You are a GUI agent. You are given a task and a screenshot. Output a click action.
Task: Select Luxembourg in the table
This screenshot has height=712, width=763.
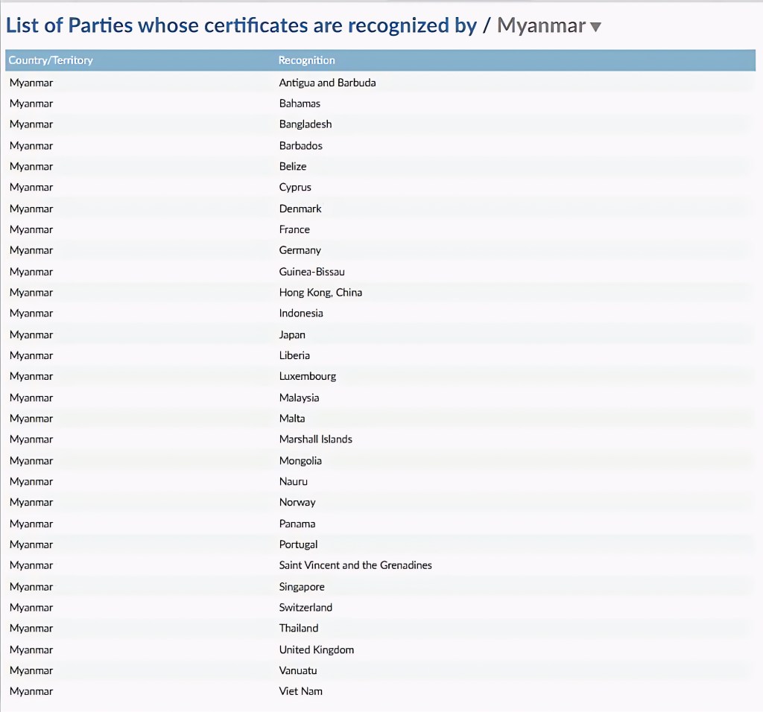click(307, 377)
